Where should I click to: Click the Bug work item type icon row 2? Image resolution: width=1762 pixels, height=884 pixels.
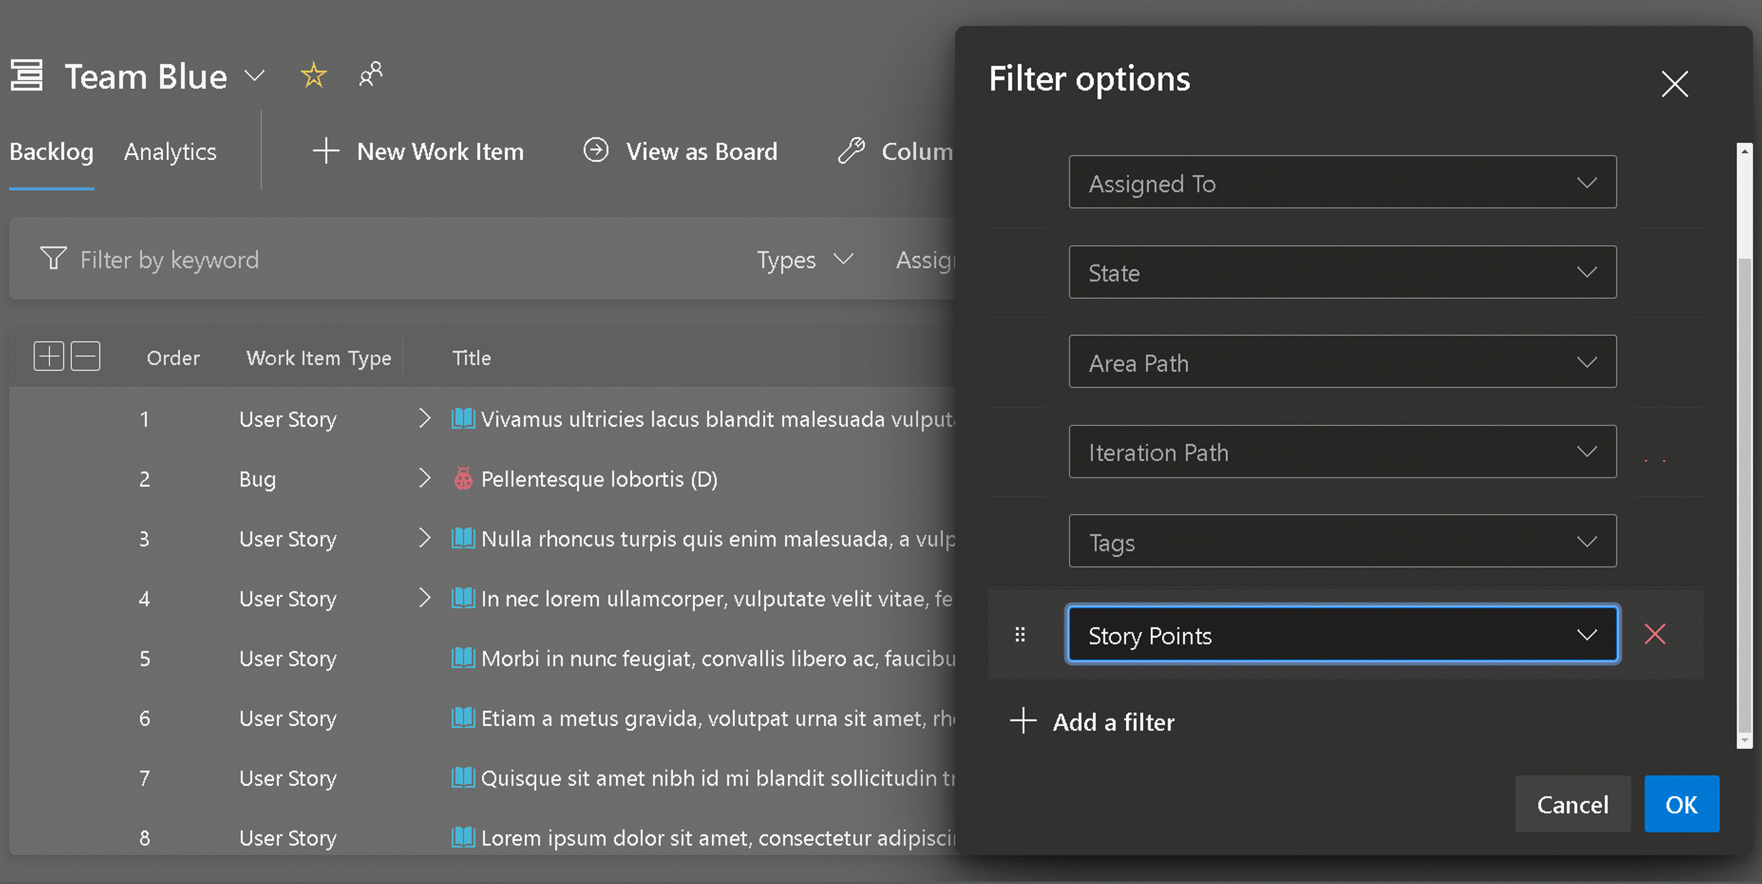[459, 478]
